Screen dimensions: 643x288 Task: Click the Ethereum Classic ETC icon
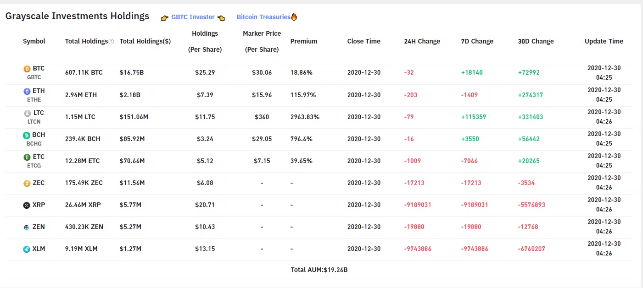click(x=27, y=157)
